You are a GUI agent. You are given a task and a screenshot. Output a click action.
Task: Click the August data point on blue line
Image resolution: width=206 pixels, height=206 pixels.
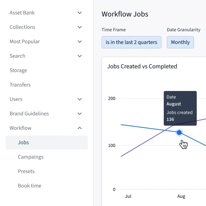179,133
